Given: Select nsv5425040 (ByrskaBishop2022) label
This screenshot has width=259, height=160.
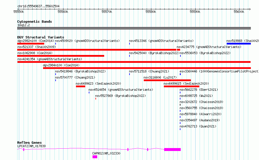Looking at the screenshot, I should pos(154,53).
